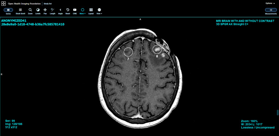Click Open Health Imaging Foundation title
The image size is (279, 136).
coord(24,4)
